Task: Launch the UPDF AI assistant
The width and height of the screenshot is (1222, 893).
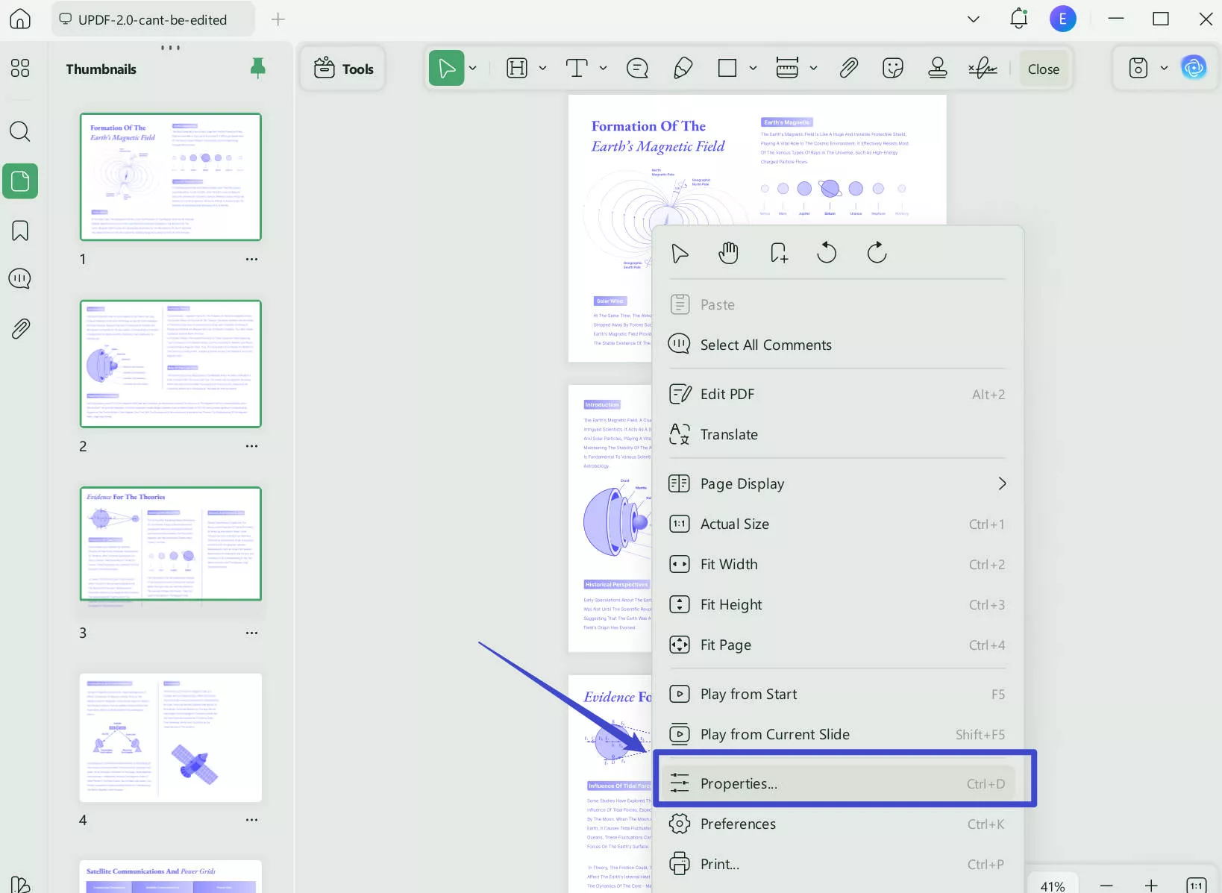Action: tap(1194, 67)
